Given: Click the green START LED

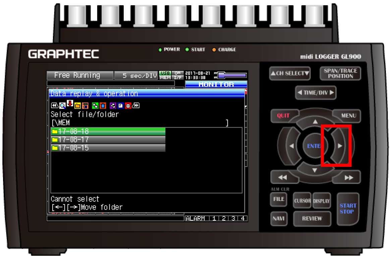Looking at the screenshot, I should coord(187,50).
